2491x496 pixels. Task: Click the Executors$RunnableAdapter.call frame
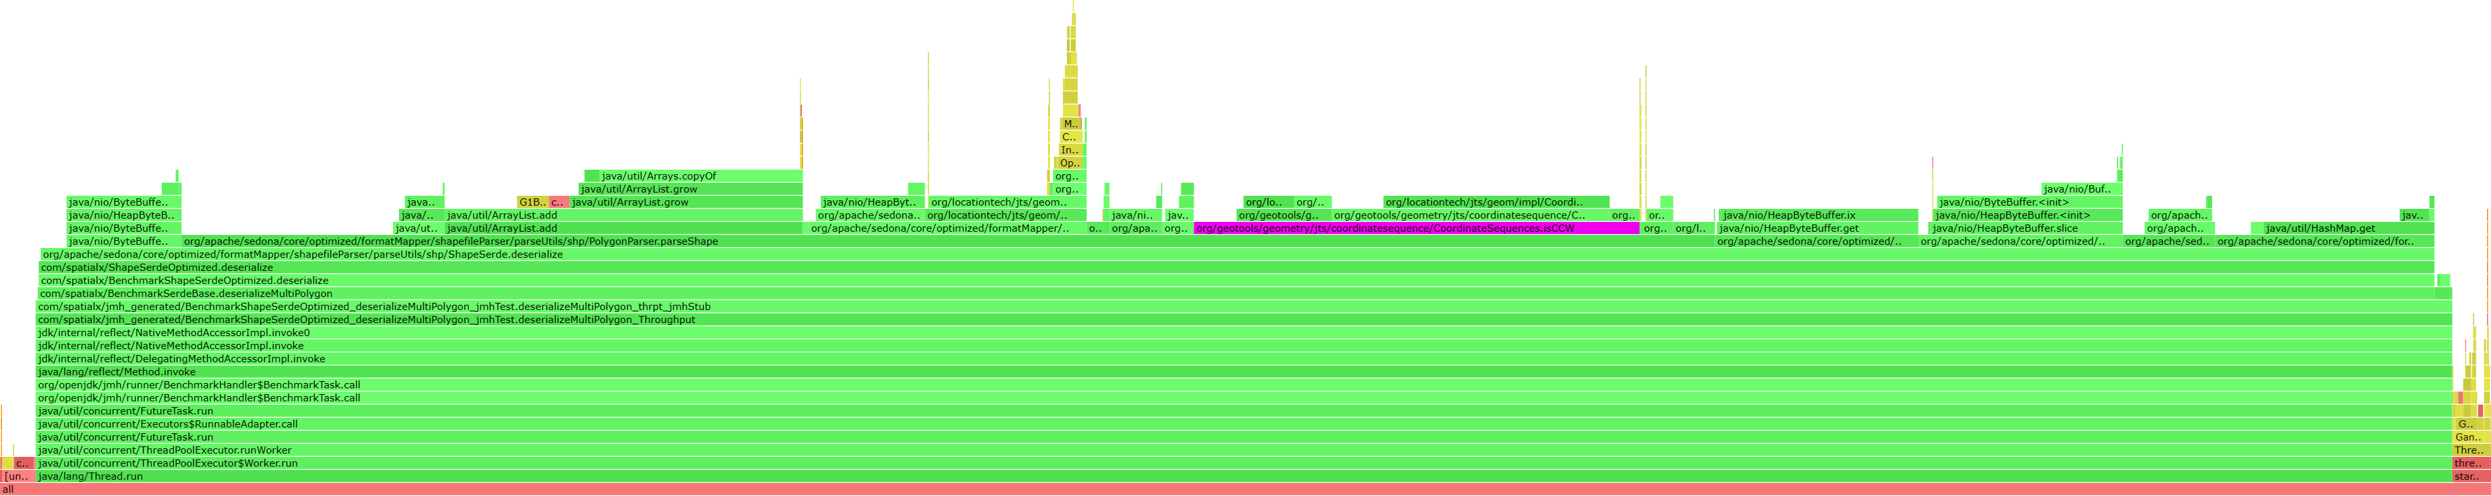1244,424
